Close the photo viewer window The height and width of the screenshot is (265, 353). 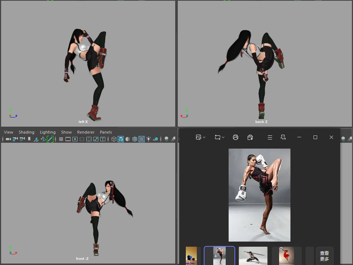coord(331,137)
